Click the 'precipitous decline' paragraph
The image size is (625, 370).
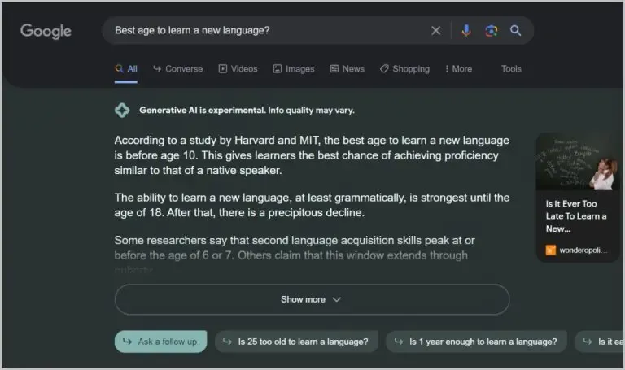pyautogui.click(x=312, y=205)
